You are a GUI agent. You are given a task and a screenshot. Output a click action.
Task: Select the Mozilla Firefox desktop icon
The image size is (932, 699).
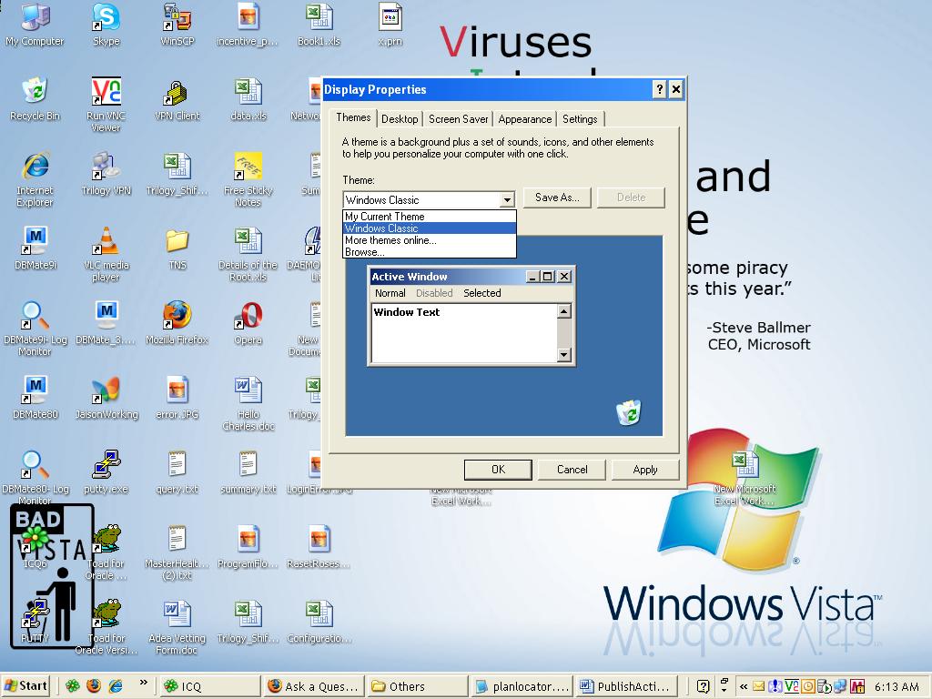pos(177,322)
